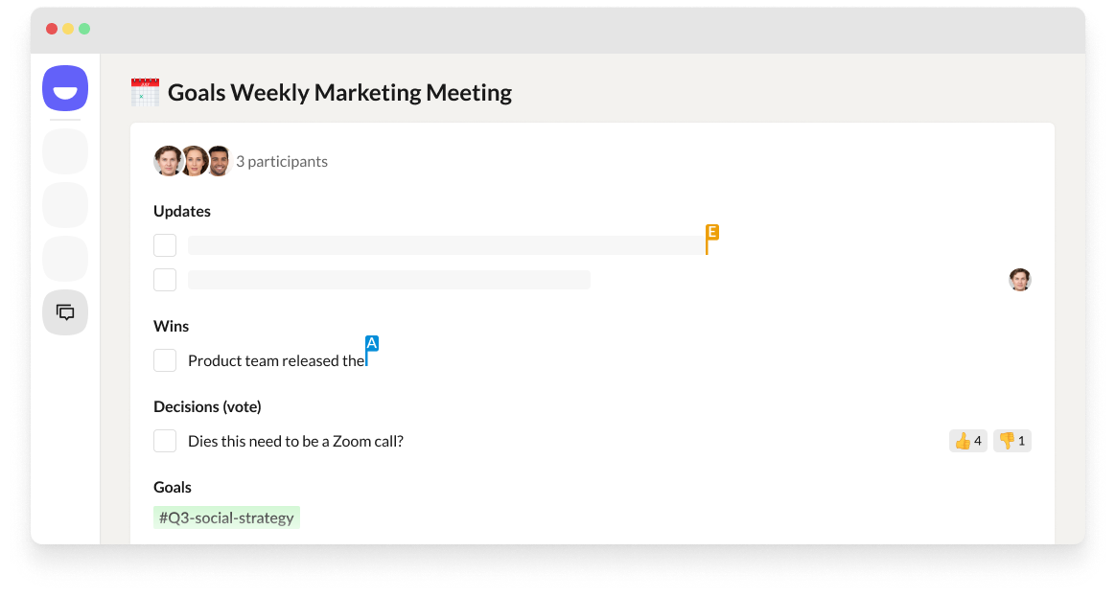Image resolution: width=1116 pixels, height=598 pixels.
Task: Click the purple app logo icon
Action: 65,90
